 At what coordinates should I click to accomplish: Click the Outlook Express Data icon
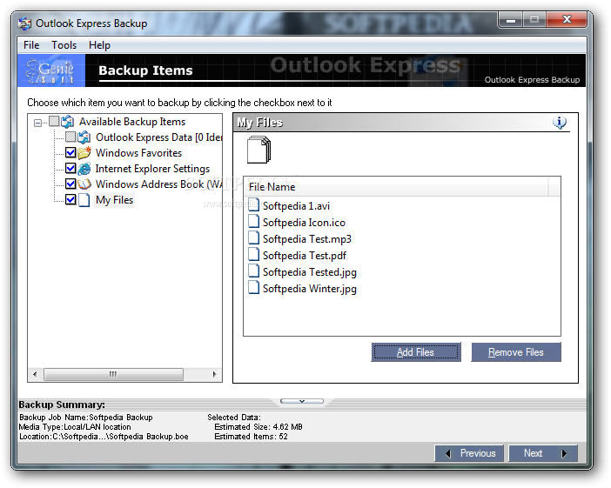pos(84,137)
